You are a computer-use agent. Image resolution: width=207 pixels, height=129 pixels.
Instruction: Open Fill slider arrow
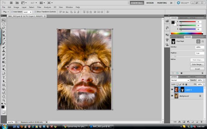point(204,84)
